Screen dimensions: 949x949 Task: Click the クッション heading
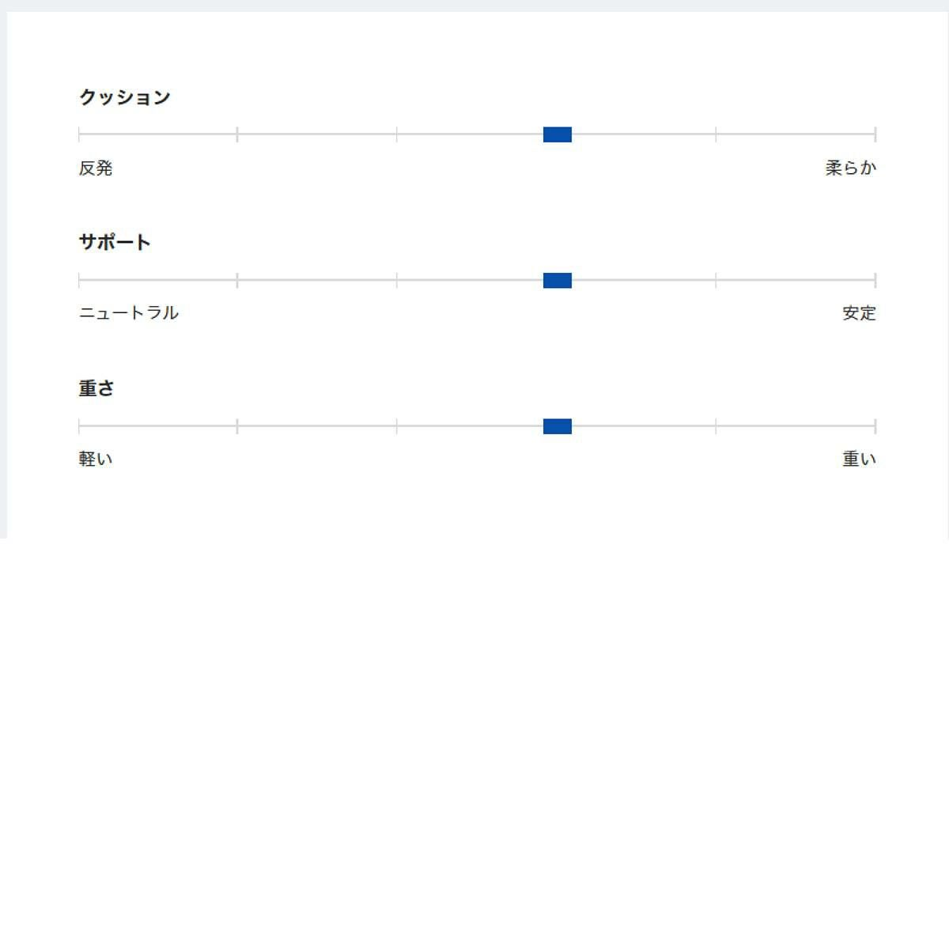125,97
